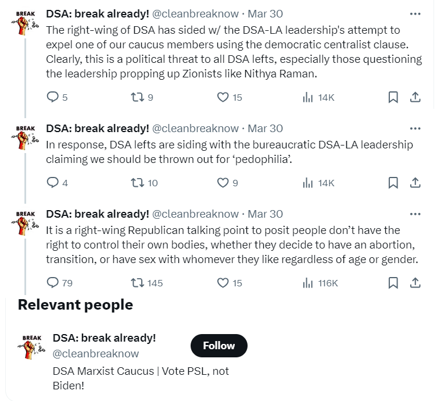
Task: Open more options on the third tweet
Action: click(x=415, y=214)
